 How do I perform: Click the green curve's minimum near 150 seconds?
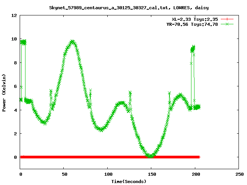point(151,156)
